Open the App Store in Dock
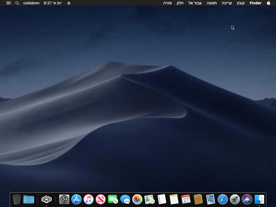The image size is (276, 207). pos(76,199)
